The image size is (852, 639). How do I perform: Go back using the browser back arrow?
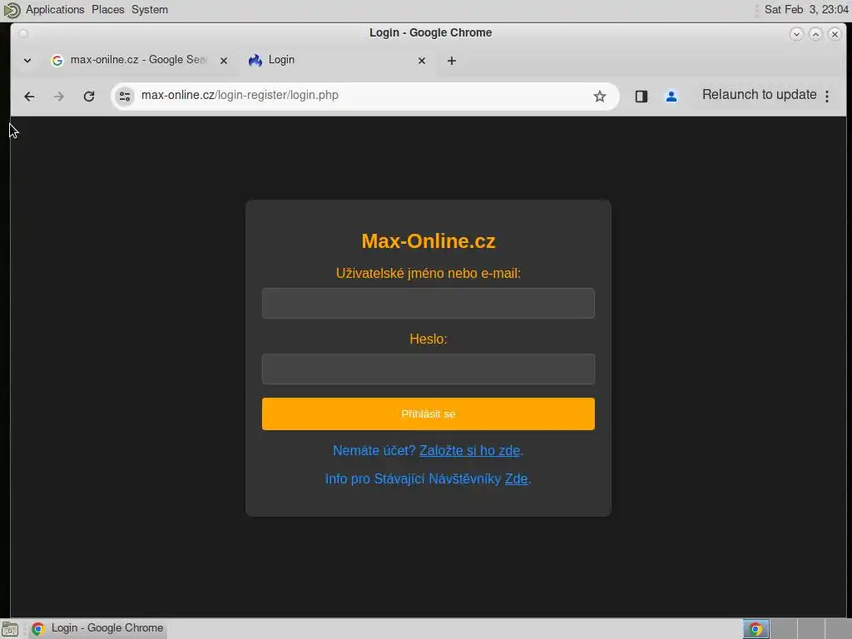tap(29, 97)
